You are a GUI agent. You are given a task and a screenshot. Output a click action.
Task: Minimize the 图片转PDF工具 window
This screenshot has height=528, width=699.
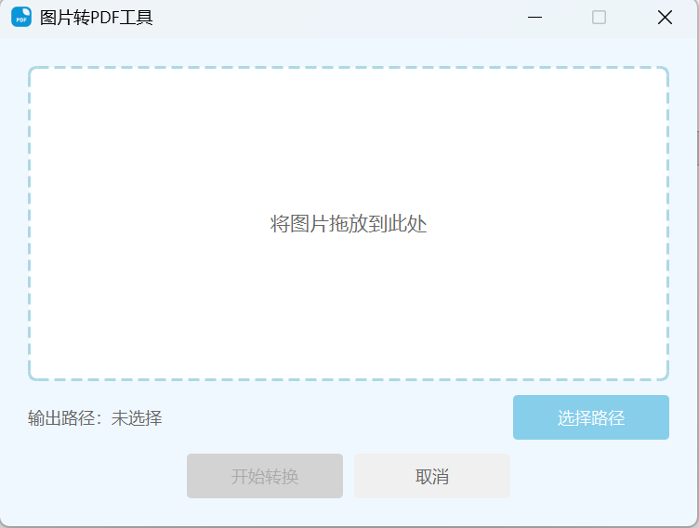(x=534, y=18)
